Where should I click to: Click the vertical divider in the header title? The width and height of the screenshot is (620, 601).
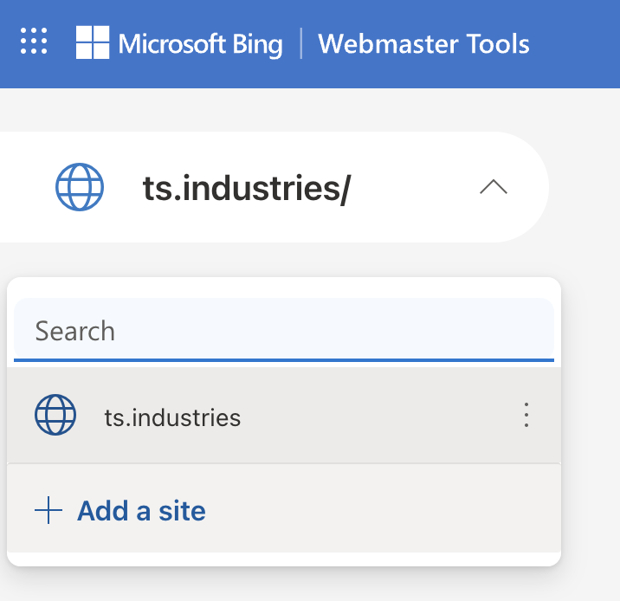301,43
